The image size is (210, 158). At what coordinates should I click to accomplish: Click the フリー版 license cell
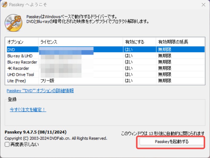pos(47,81)
